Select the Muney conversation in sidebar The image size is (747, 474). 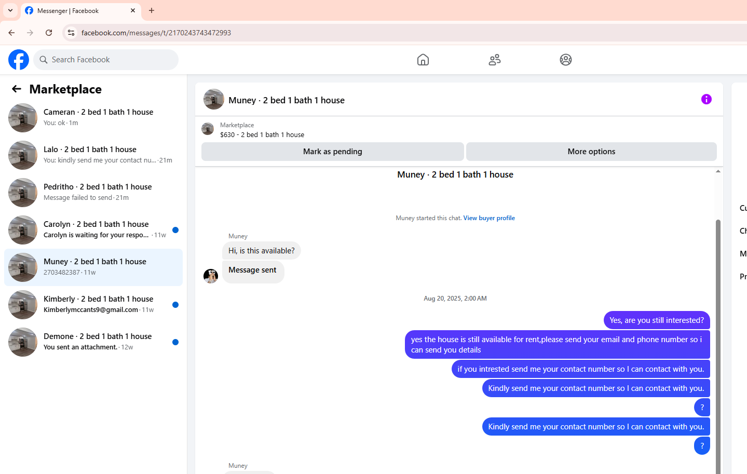[x=93, y=267]
